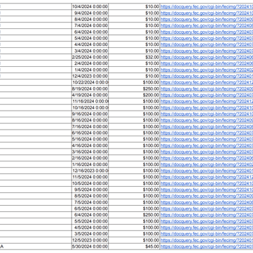Image resolution: width=253 pixels, height=253 pixels.
Task: Select the 5/16/2024 0:00:00 date cell
Action: [90, 139]
